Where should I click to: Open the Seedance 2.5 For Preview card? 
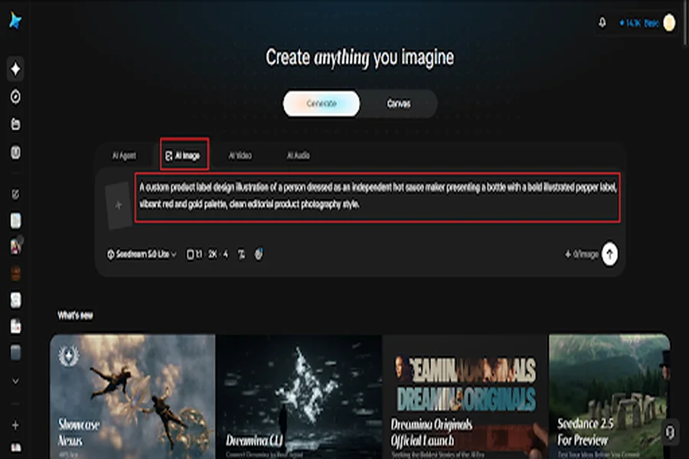pyautogui.click(x=610, y=396)
